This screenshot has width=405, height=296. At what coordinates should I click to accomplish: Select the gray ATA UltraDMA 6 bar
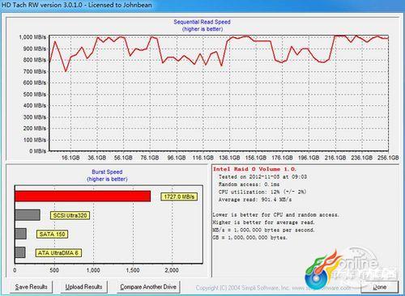pyautogui.click(x=20, y=252)
